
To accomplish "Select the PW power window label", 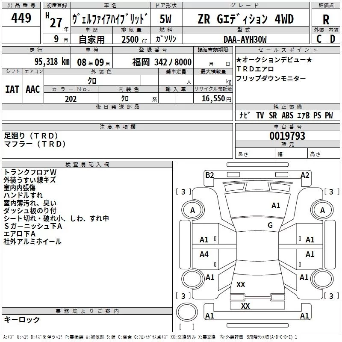I will click(x=328, y=115).
